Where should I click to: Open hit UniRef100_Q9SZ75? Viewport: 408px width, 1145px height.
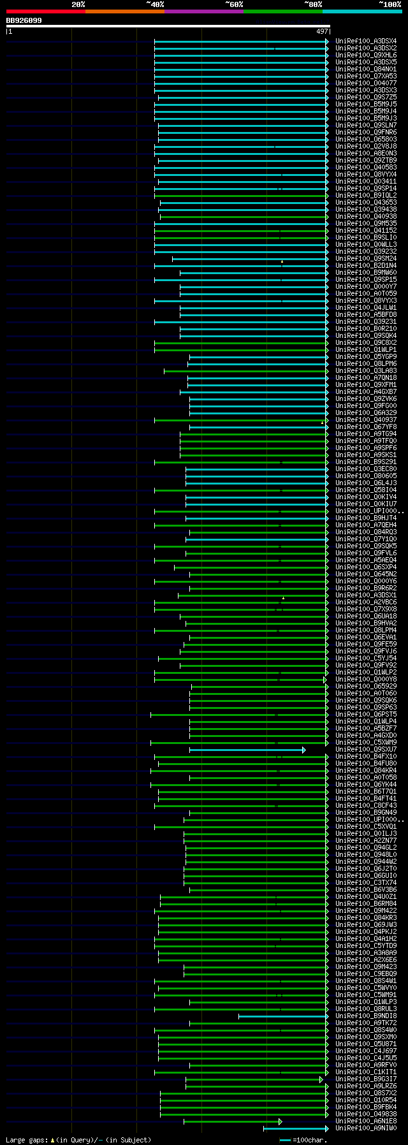pyautogui.click(x=366, y=97)
